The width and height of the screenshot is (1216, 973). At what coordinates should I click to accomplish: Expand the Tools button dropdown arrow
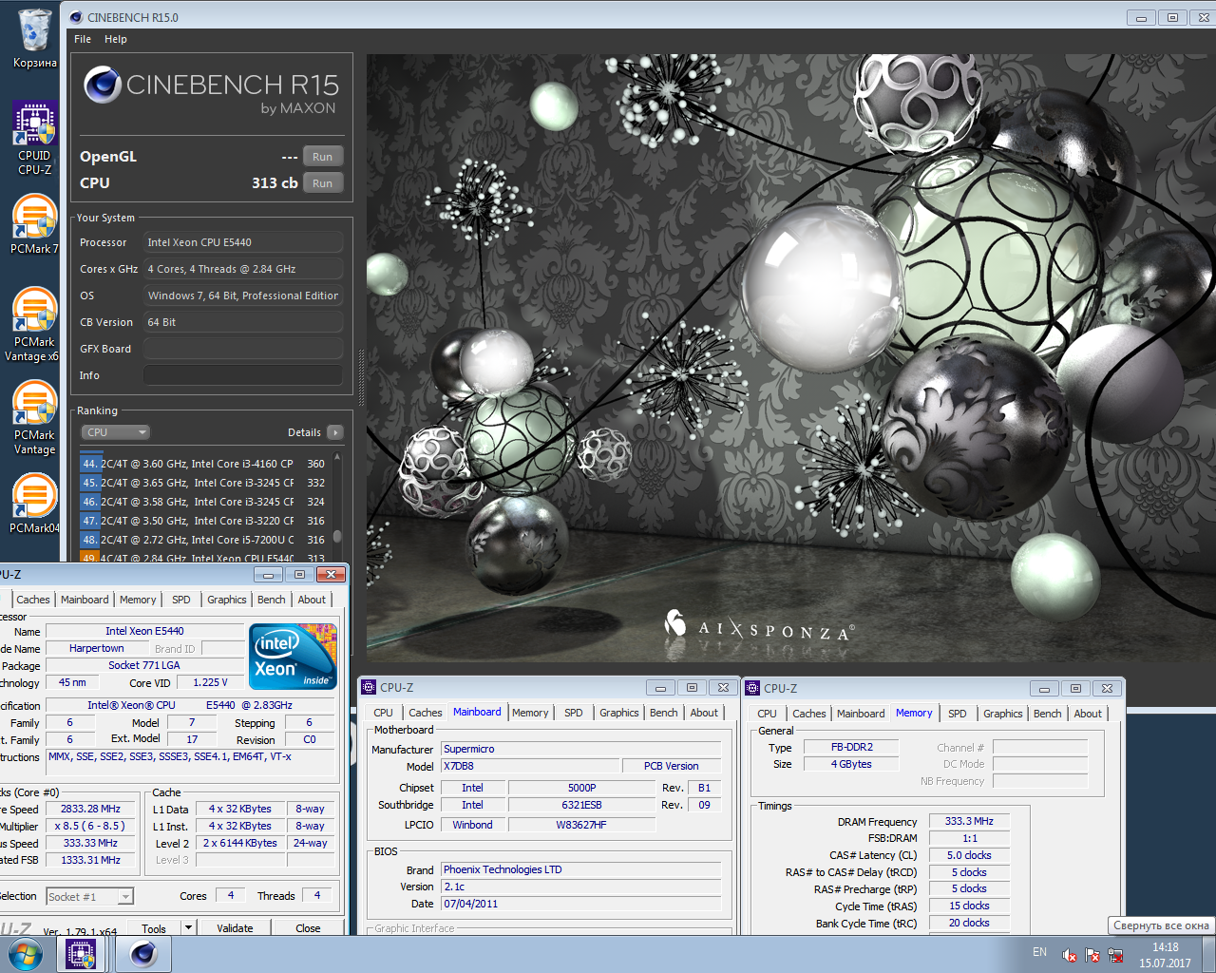pyautogui.click(x=188, y=928)
